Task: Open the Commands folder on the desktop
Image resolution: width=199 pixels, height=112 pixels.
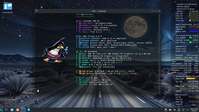Action: [7, 7]
